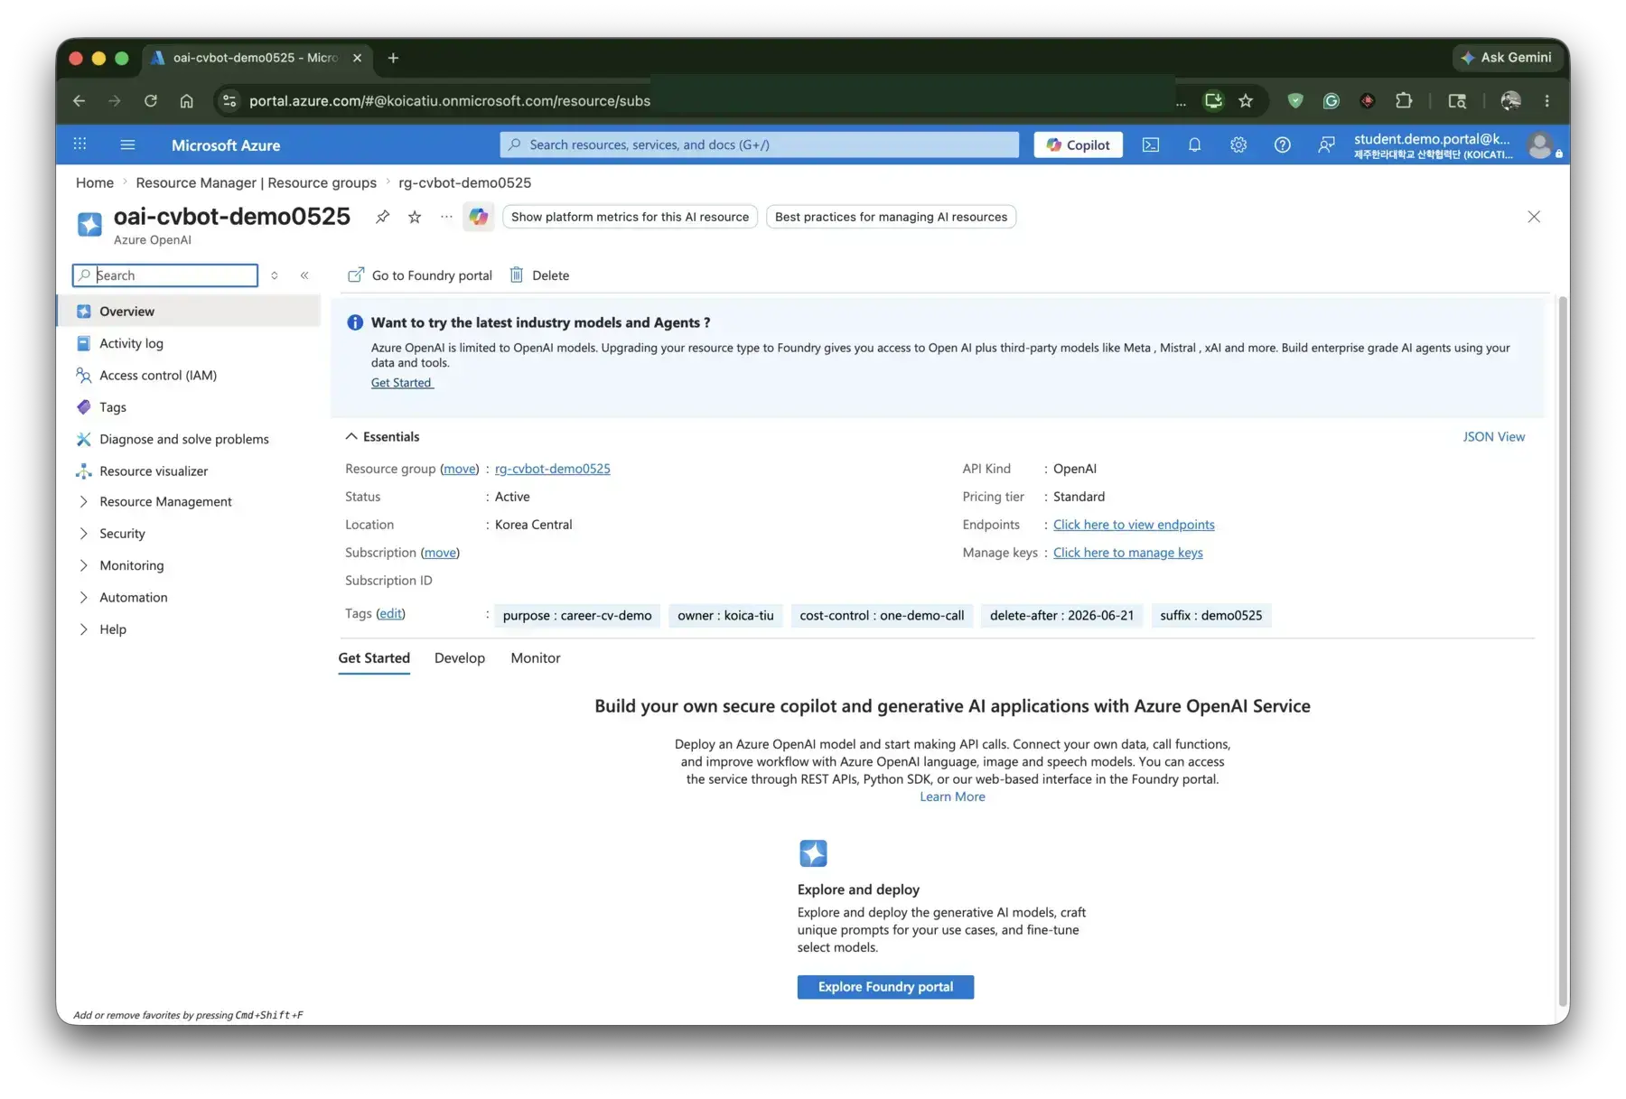Click Best practices for managing AI resources
Image resolution: width=1626 pixels, height=1099 pixels.
click(891, 217)
